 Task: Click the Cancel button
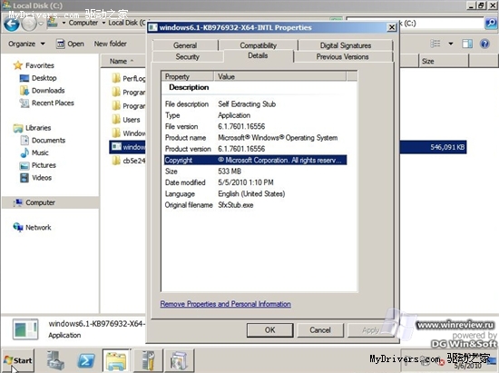(320, 330)
